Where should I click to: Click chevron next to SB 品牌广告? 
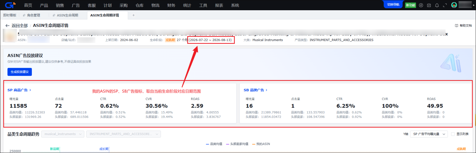266,90
